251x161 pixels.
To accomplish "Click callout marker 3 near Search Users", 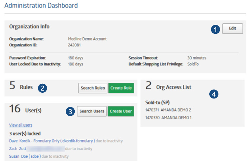I will point(70,111).
